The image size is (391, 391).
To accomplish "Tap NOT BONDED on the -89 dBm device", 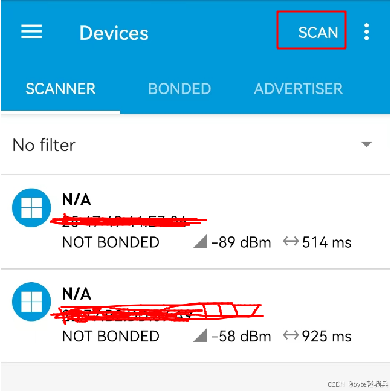I will pyautogui.click(x=111, y=242).
